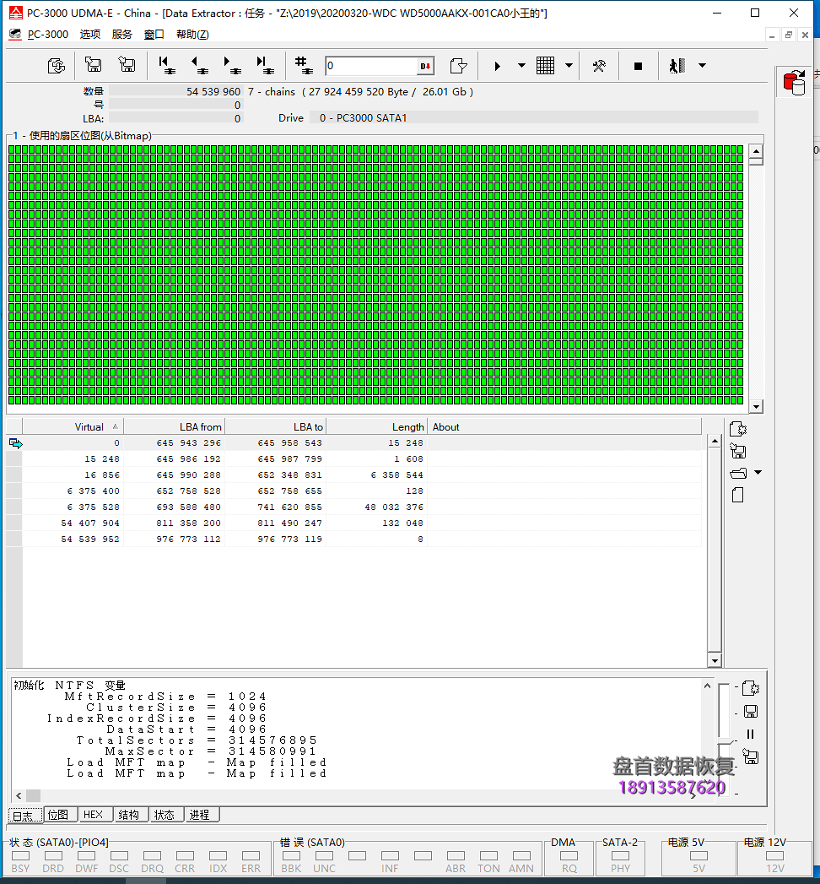The image size is (820, 884).
Task: Click the bitmap scrollbar down arrow
Action: [x=757, y=406]
